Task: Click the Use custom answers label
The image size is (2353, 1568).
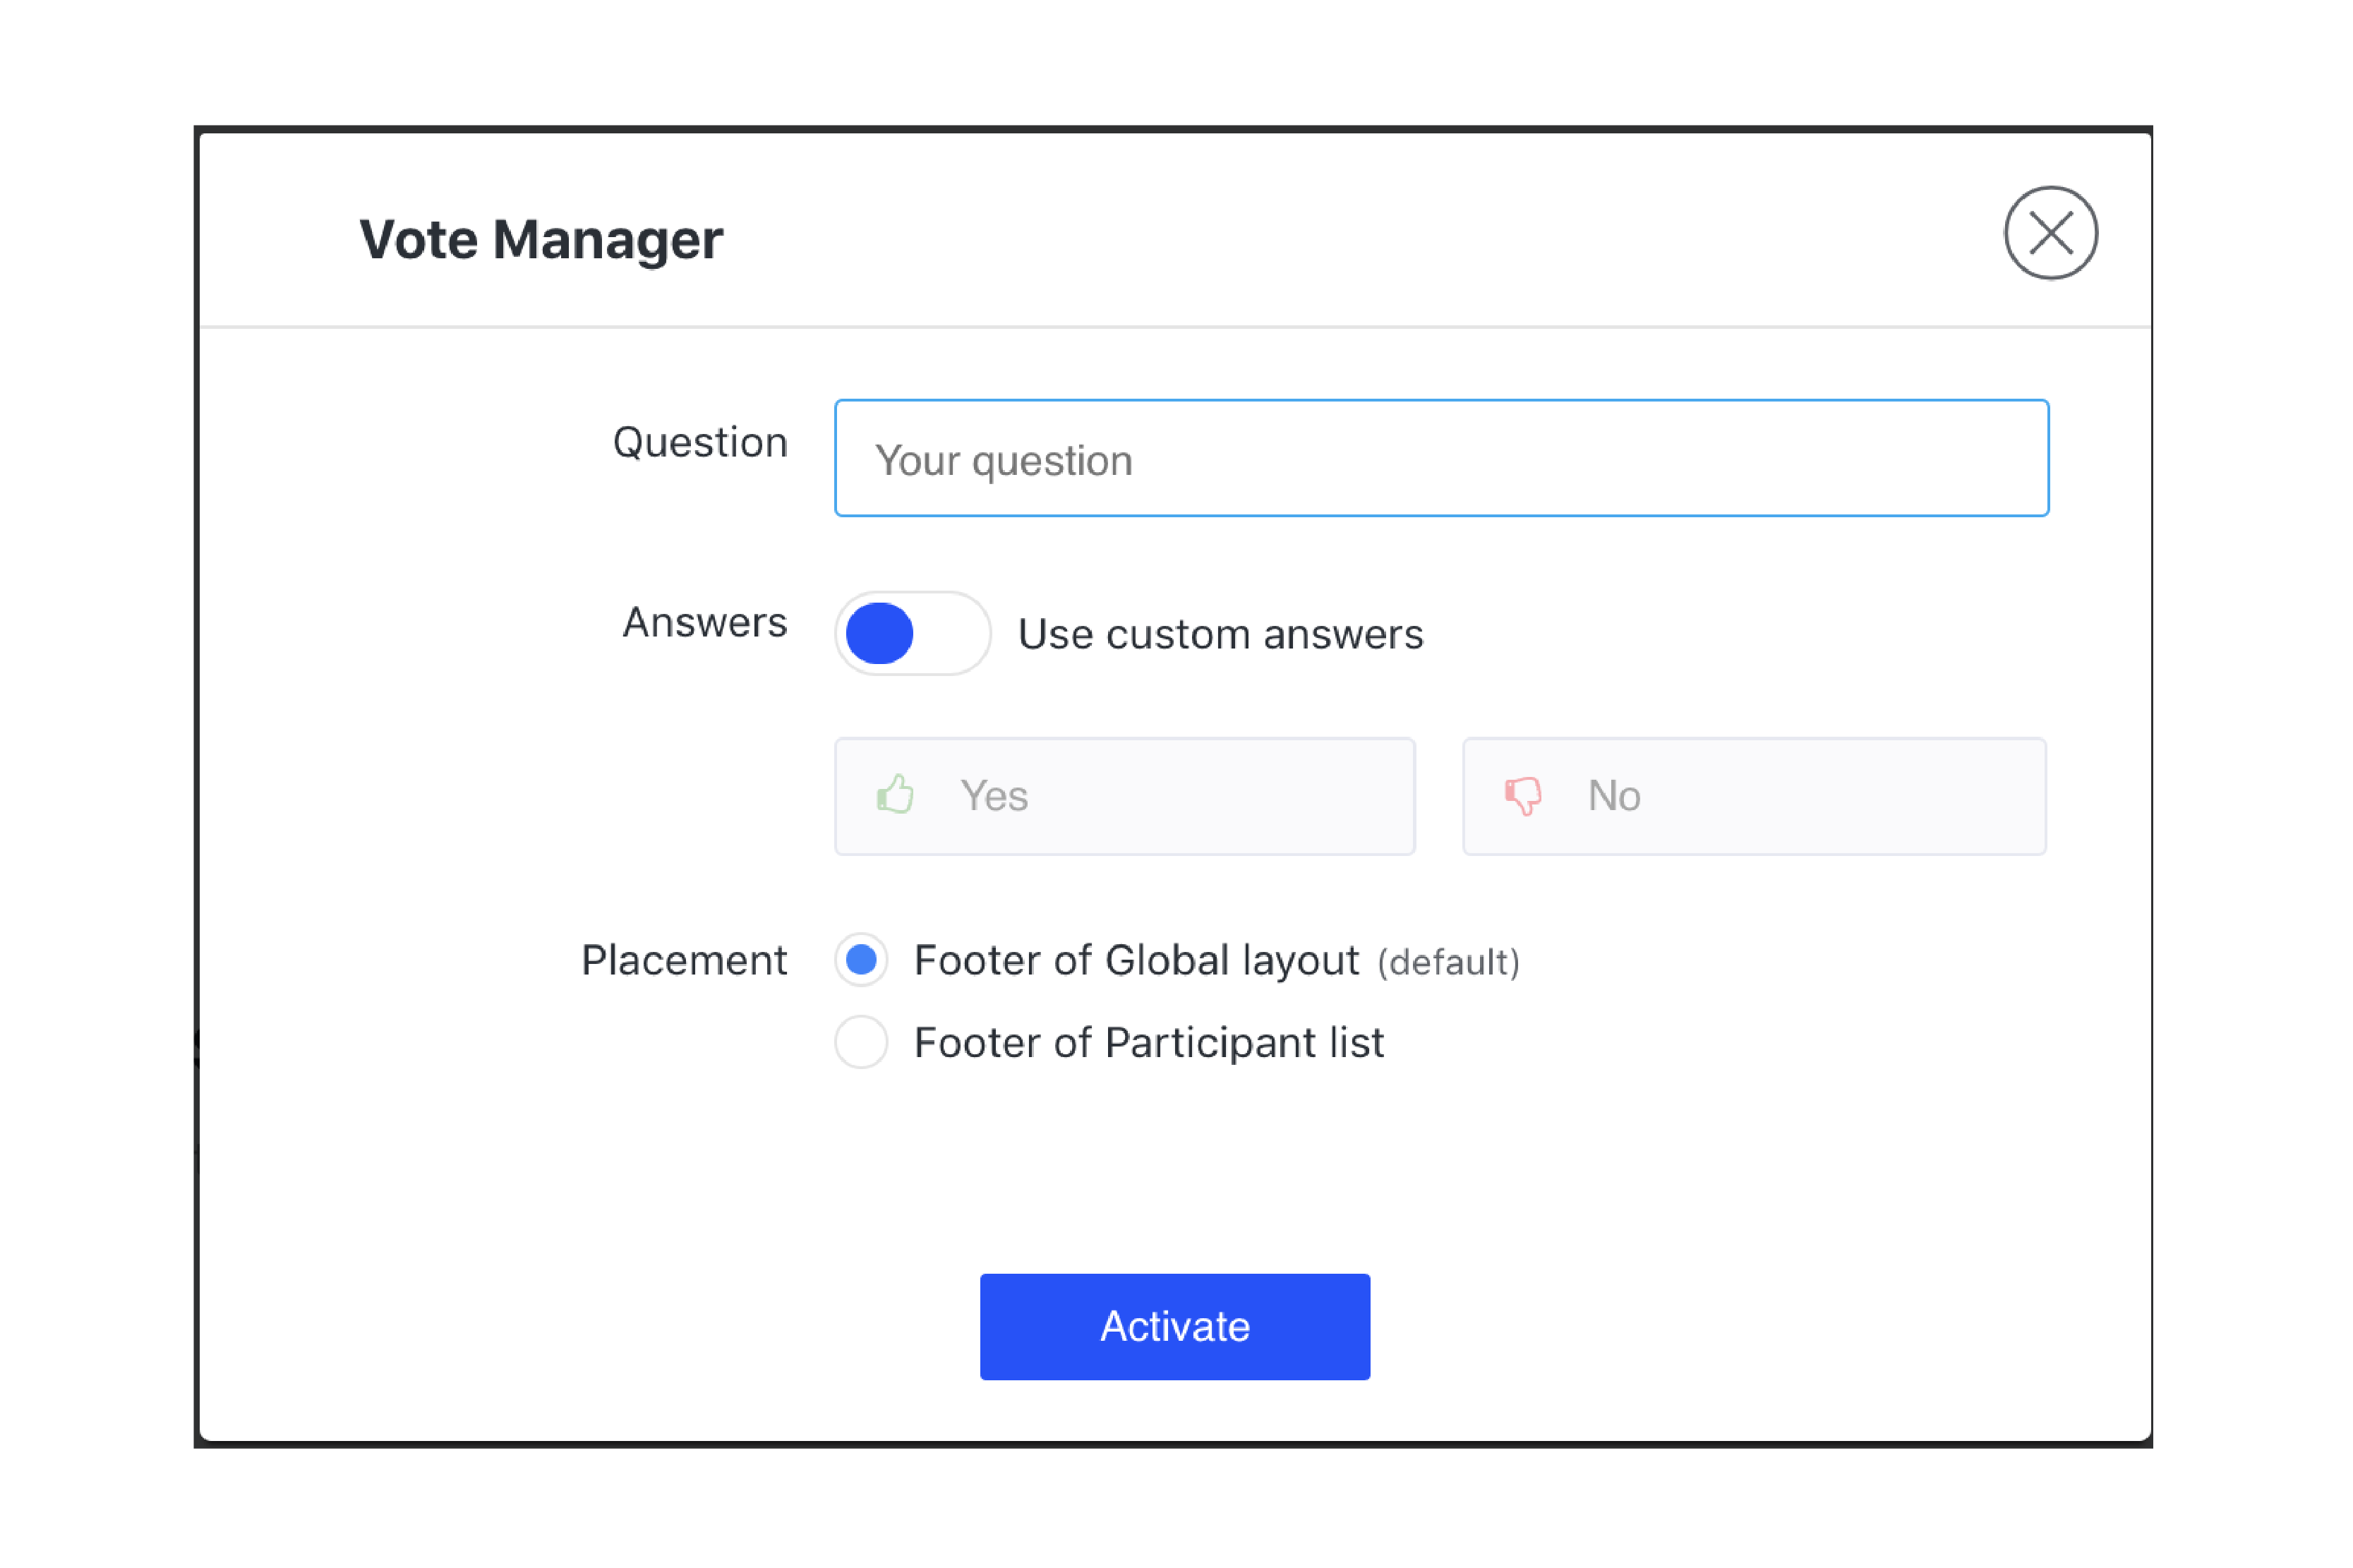Action: [1220, 634]
